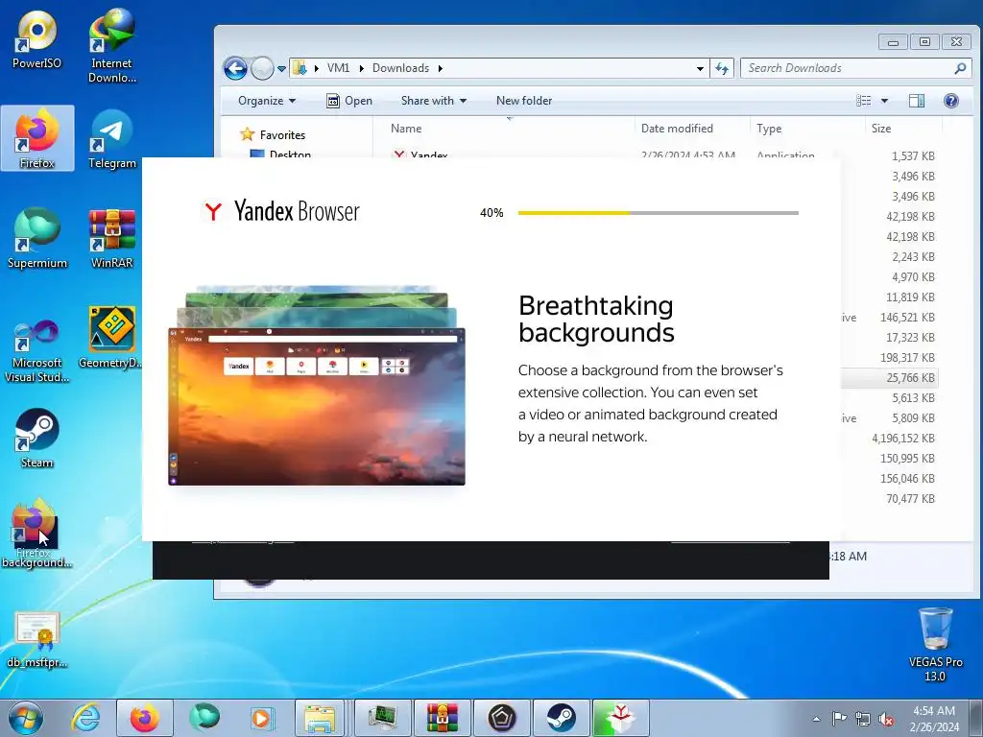Open Explorer help question mark icon
This screenshot has height=737, width=983.
(950, 100)
